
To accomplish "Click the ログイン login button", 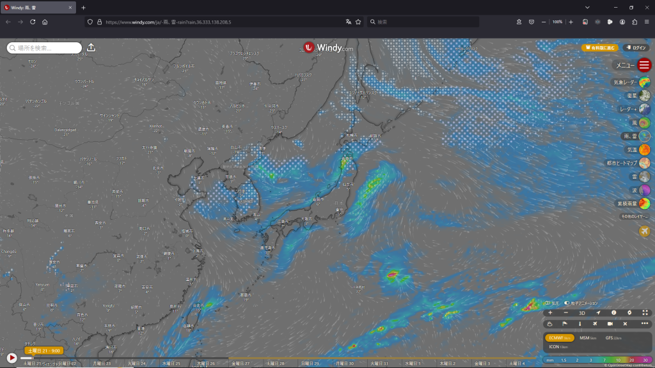I will [x=636, y=48].
